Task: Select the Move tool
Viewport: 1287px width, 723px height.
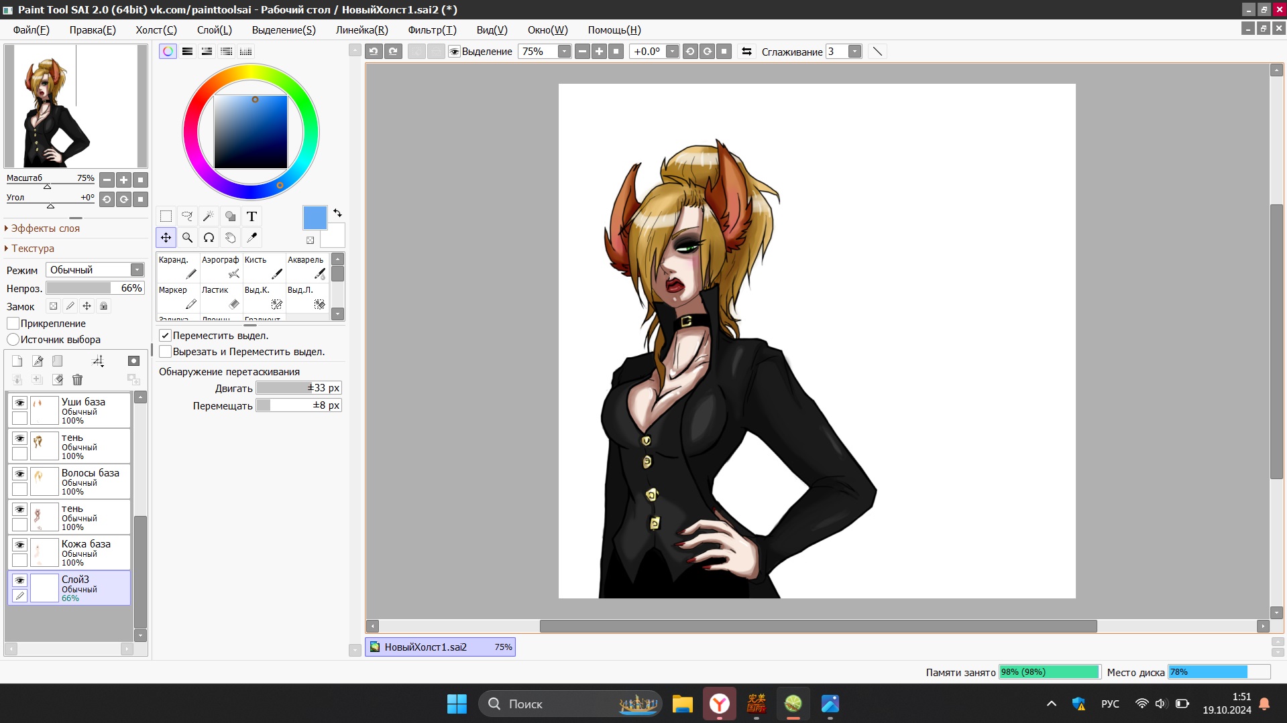Action: 166,238
